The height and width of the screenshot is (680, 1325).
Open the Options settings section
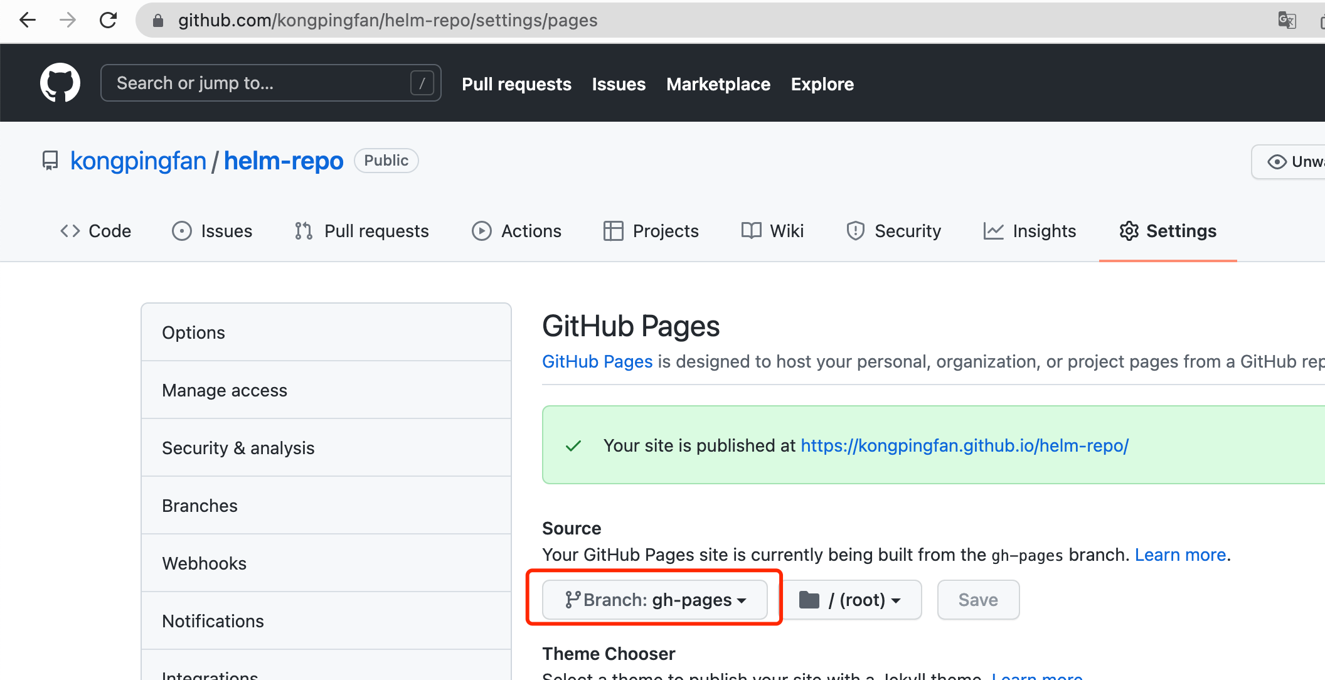pyautogui.click(x=326, y=332)
